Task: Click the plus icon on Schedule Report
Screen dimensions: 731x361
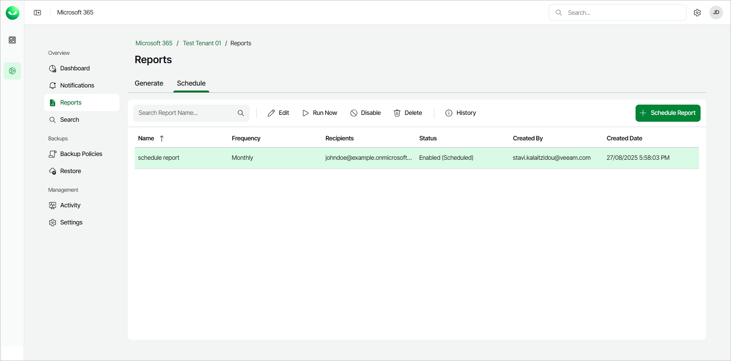Action: [x=643, y=113]
